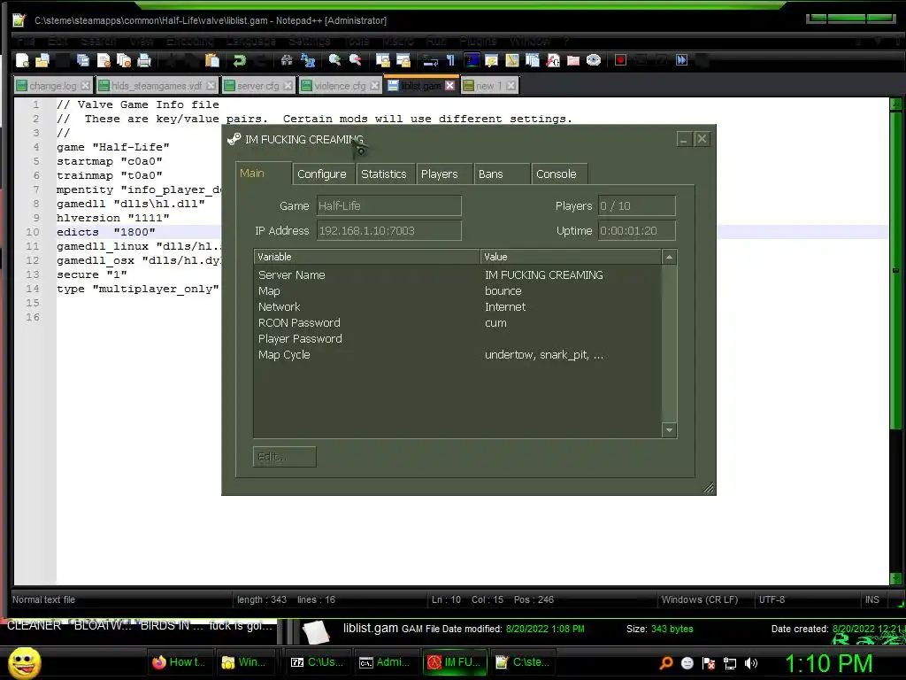Toggle Show All Characters pilcrow icon
The width and height of the screenshot is (906, 680).
450,60
